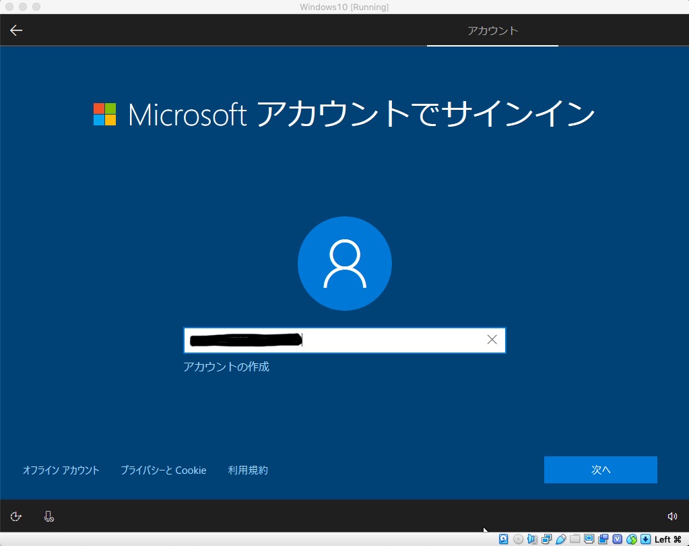Open VirtualBox network adapters icon

pos(547,539)
